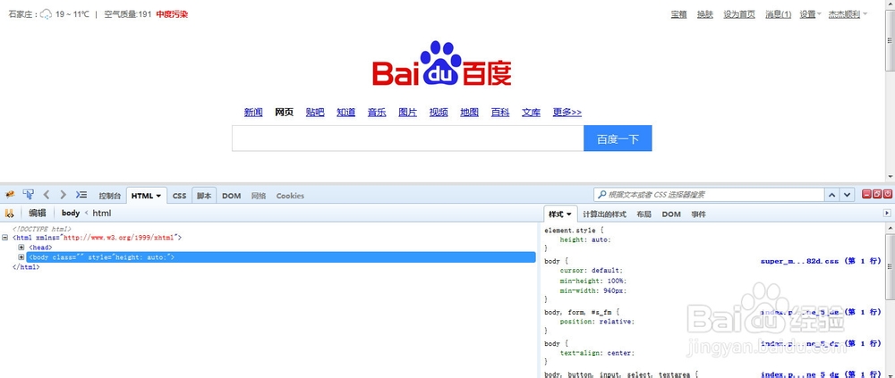
Task: Jump to next search match with down arrow
Action: coord(847,195)
